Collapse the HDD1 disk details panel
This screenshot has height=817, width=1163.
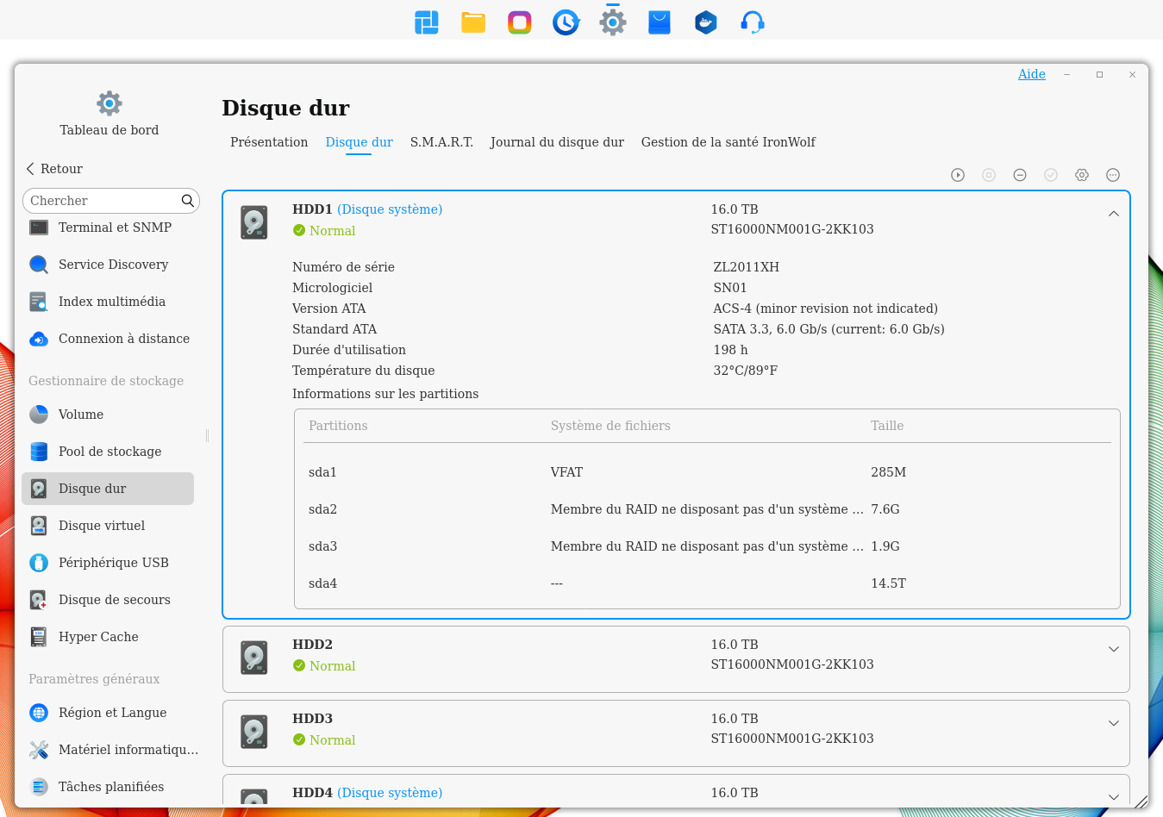click(1114, 214)
